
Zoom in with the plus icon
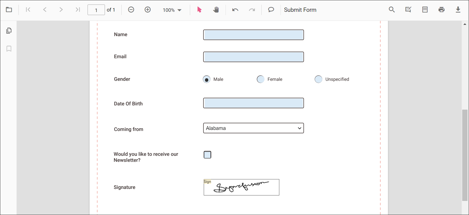pos(148,10)
